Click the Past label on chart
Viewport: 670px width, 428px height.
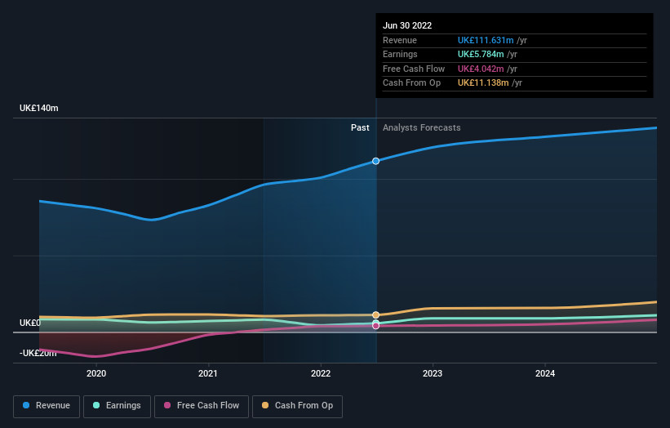click(x=360, y=127)
